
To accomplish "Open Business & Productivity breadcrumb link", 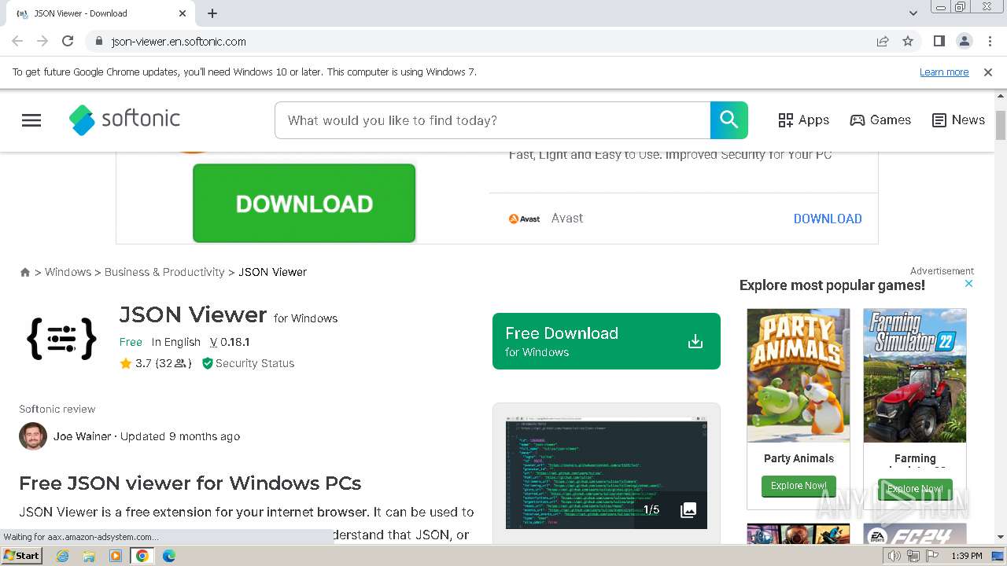I will point(164,272).
